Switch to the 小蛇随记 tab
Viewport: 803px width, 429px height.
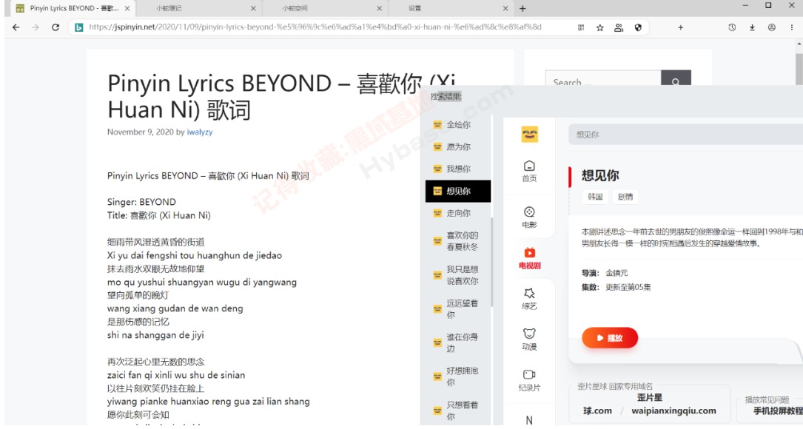(x=200, y=9)
